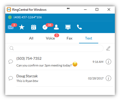Switch to the Voice tab
This screenshot has height=103, width=122.
(x=51, y=38)
